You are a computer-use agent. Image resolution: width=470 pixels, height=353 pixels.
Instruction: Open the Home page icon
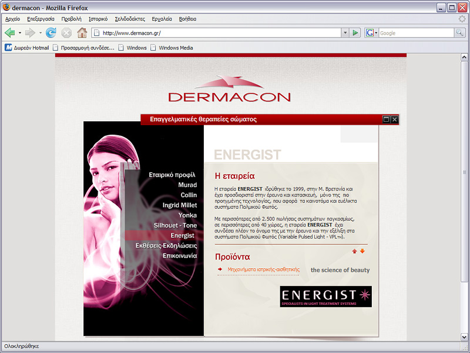point(82,32)
